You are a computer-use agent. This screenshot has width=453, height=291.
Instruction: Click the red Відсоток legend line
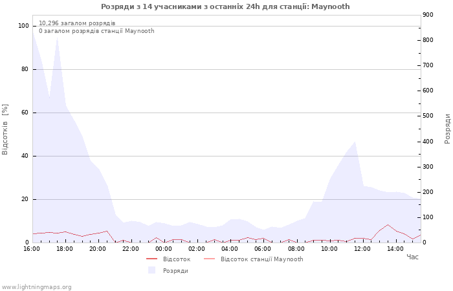151,259
